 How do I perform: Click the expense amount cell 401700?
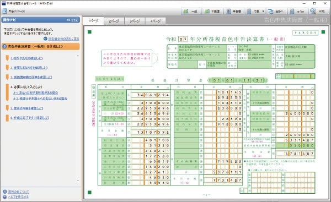coord(150,140)
